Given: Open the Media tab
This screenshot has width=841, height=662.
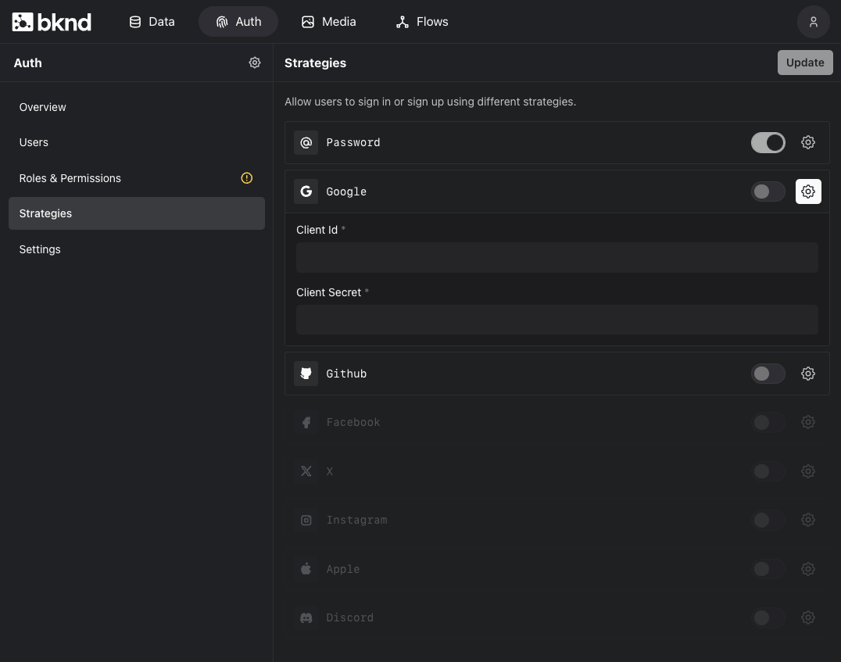Looking at the screenshot, I should click(329, 22).
